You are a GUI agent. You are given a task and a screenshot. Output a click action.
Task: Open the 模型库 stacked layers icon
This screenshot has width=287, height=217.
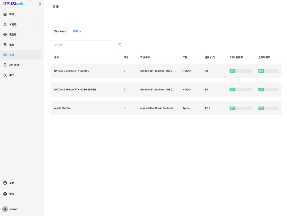[x=5, y=35]
